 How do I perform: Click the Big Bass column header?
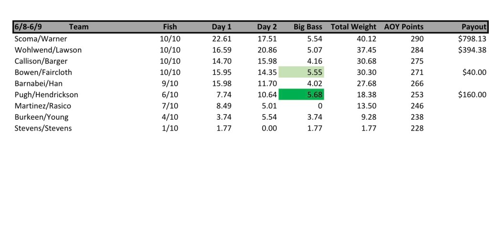[308, 27]
